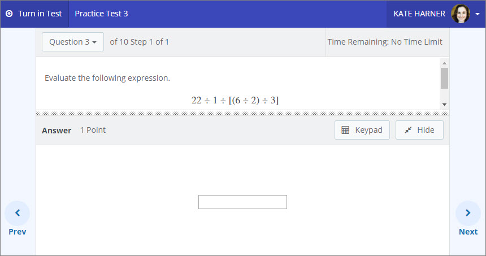Click inside the answer input box
This screenshot has height=256, width=486.
coord(242,202)
